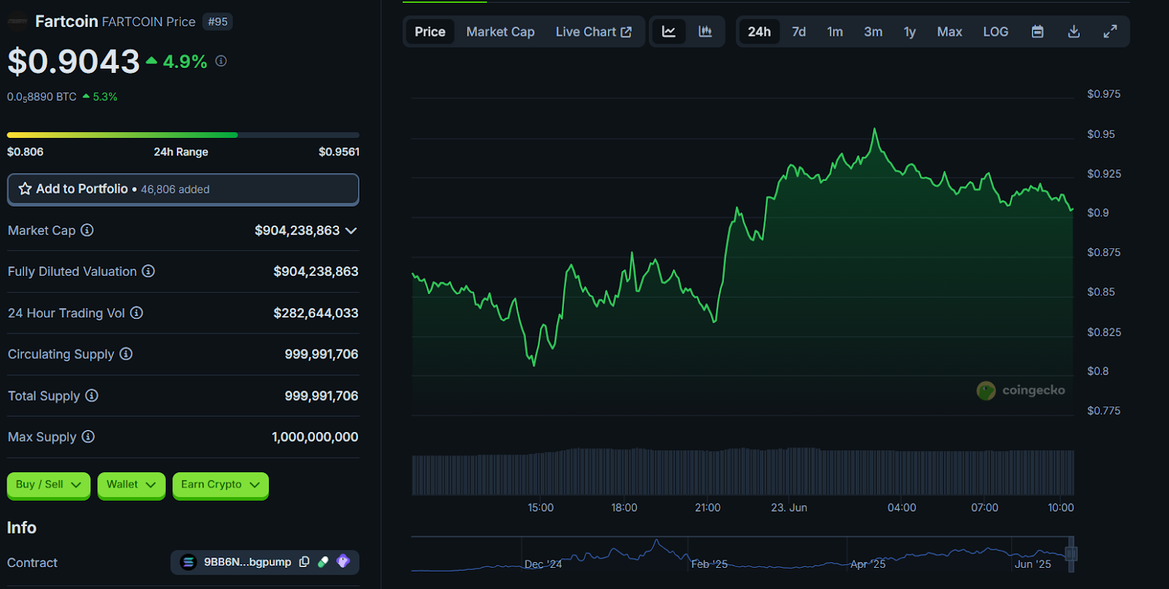Screen dimensions: 1169x589
Task: Select the Max time range
Action: (x=949, y=31)
